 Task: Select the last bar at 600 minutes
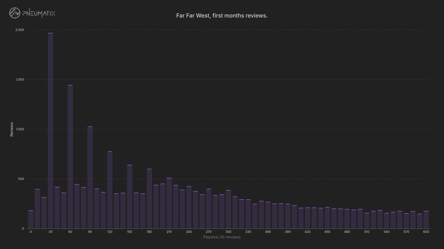click(x=426, y=220)
